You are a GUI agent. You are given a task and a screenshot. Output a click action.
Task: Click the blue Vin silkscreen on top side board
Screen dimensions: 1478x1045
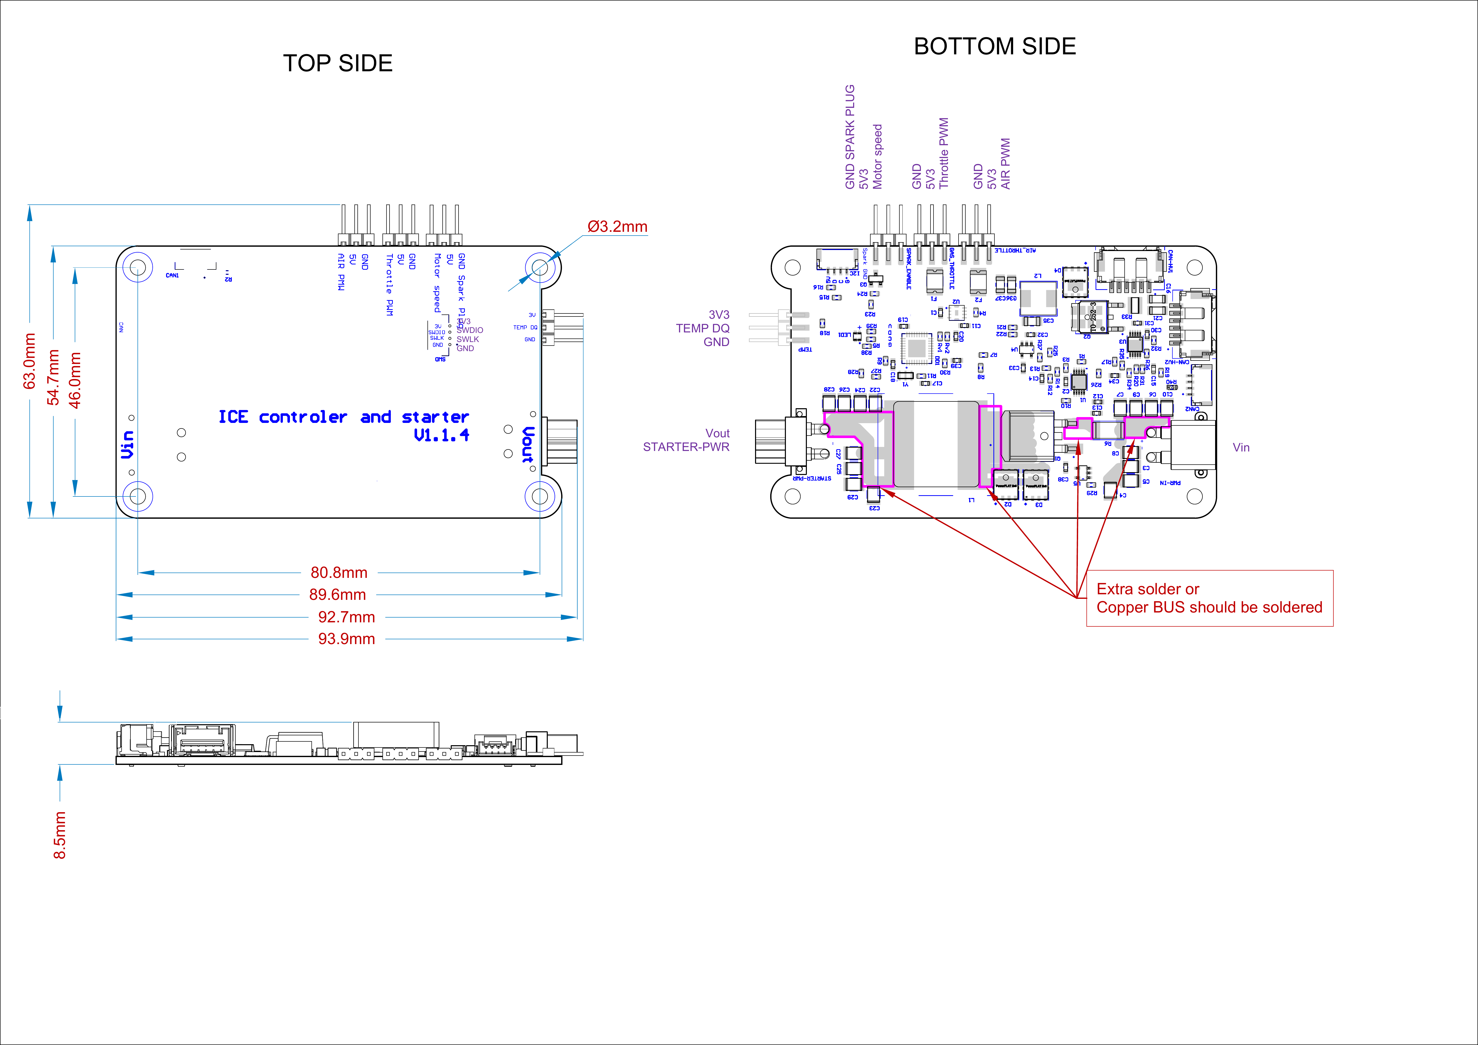(x=127, y=445)
